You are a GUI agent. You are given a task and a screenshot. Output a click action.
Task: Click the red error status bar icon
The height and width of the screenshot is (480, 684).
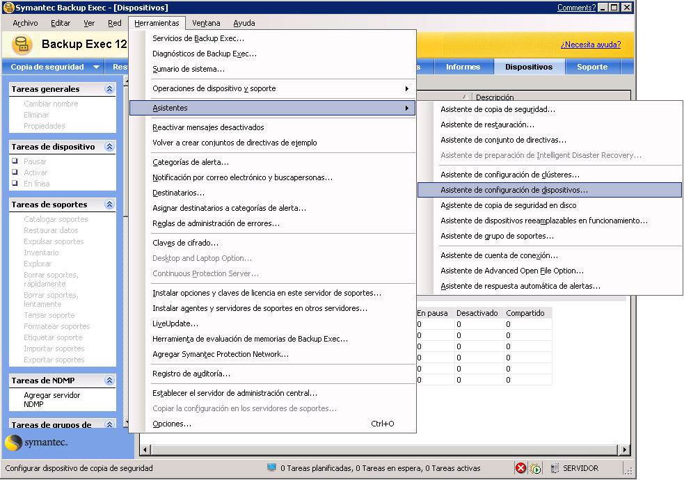point(520,468)
